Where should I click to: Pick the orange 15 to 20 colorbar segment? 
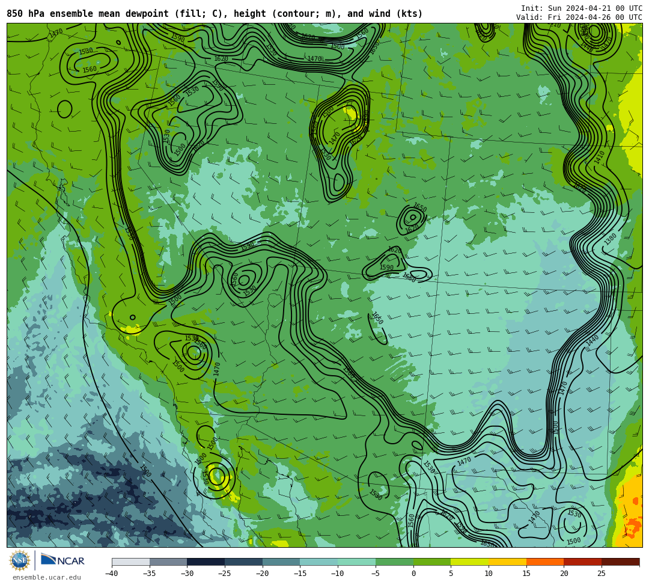(545, 562)
